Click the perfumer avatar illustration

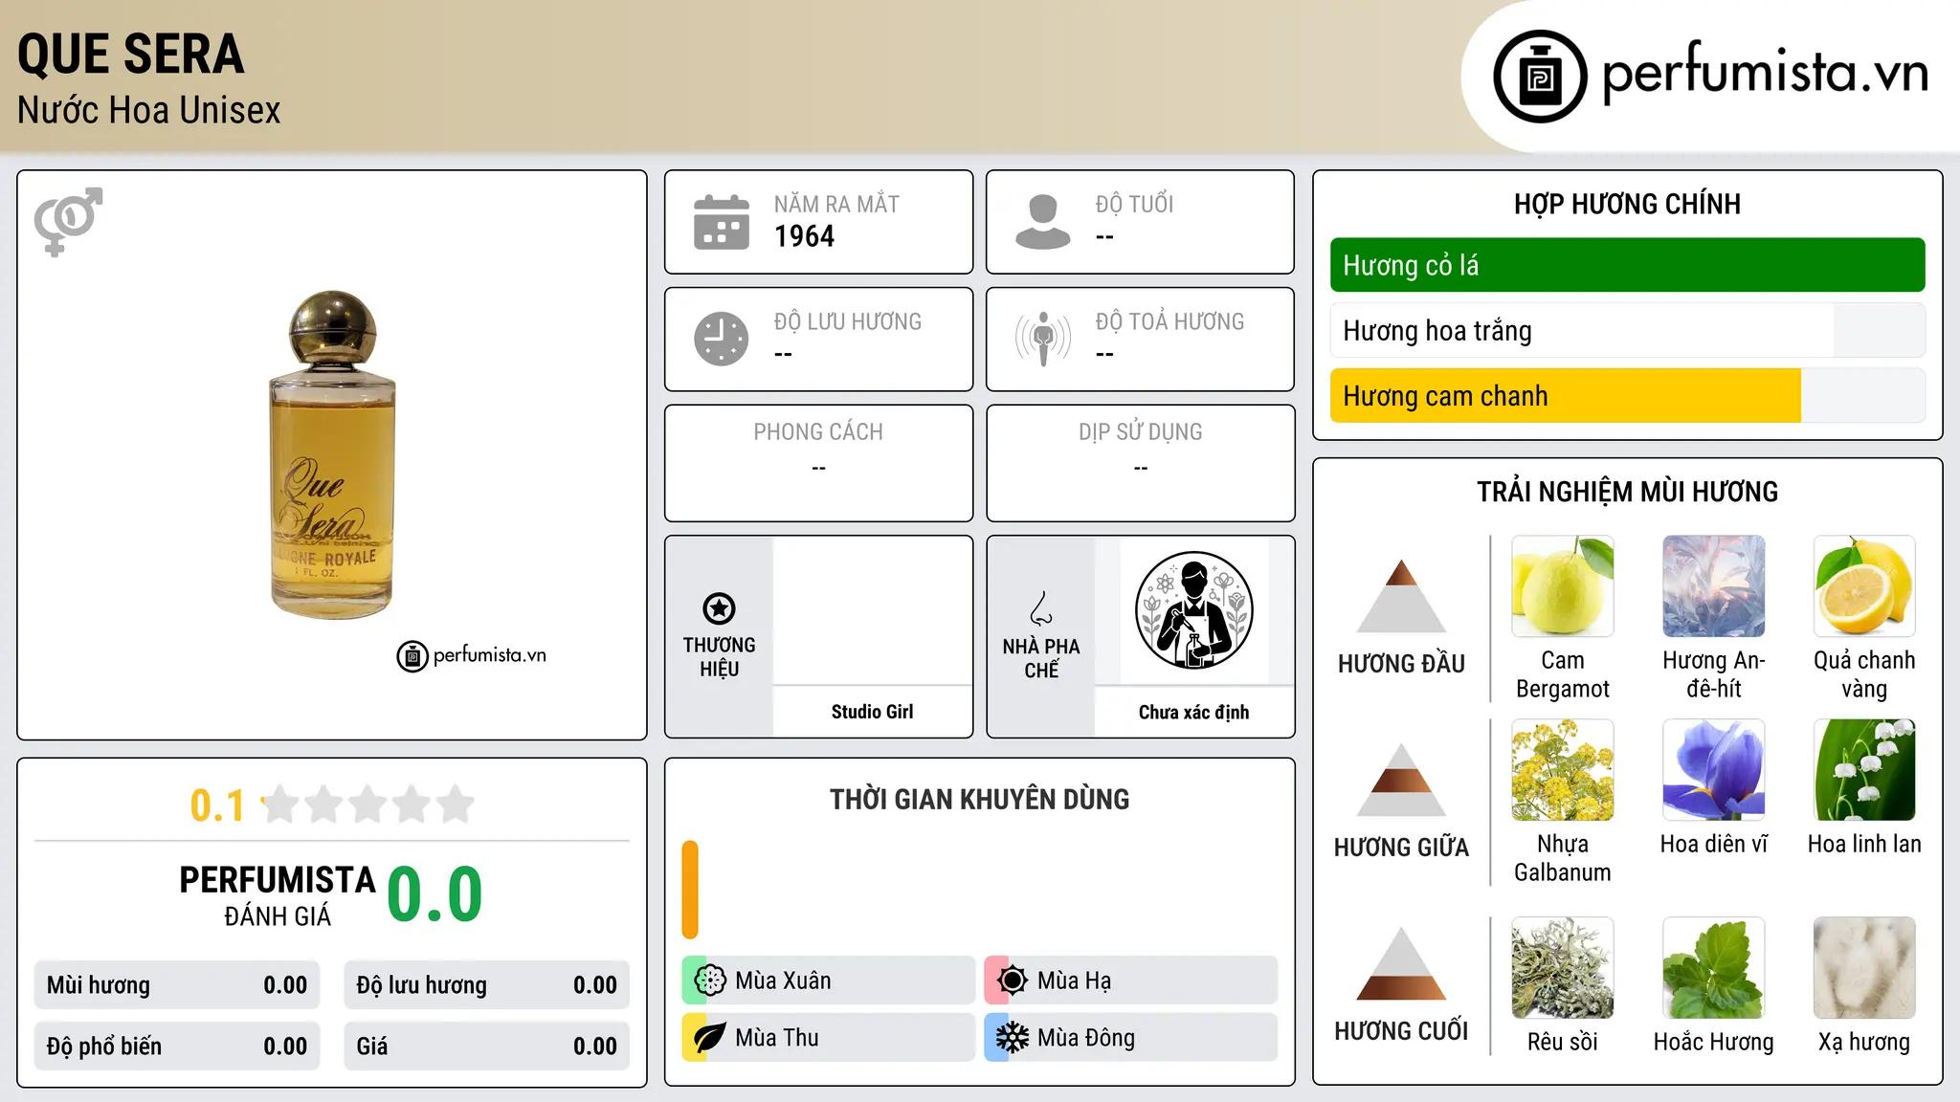tap(1193, 610)
